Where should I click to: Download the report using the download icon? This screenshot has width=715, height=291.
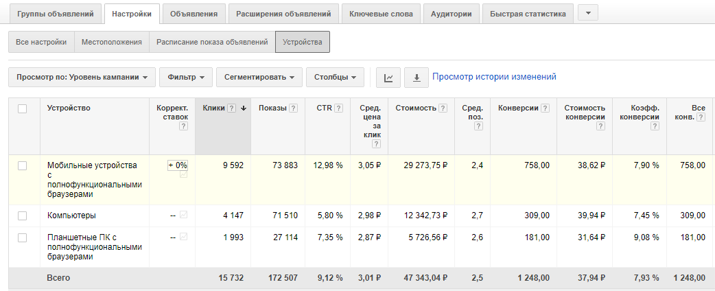click(x=417, y=78)
